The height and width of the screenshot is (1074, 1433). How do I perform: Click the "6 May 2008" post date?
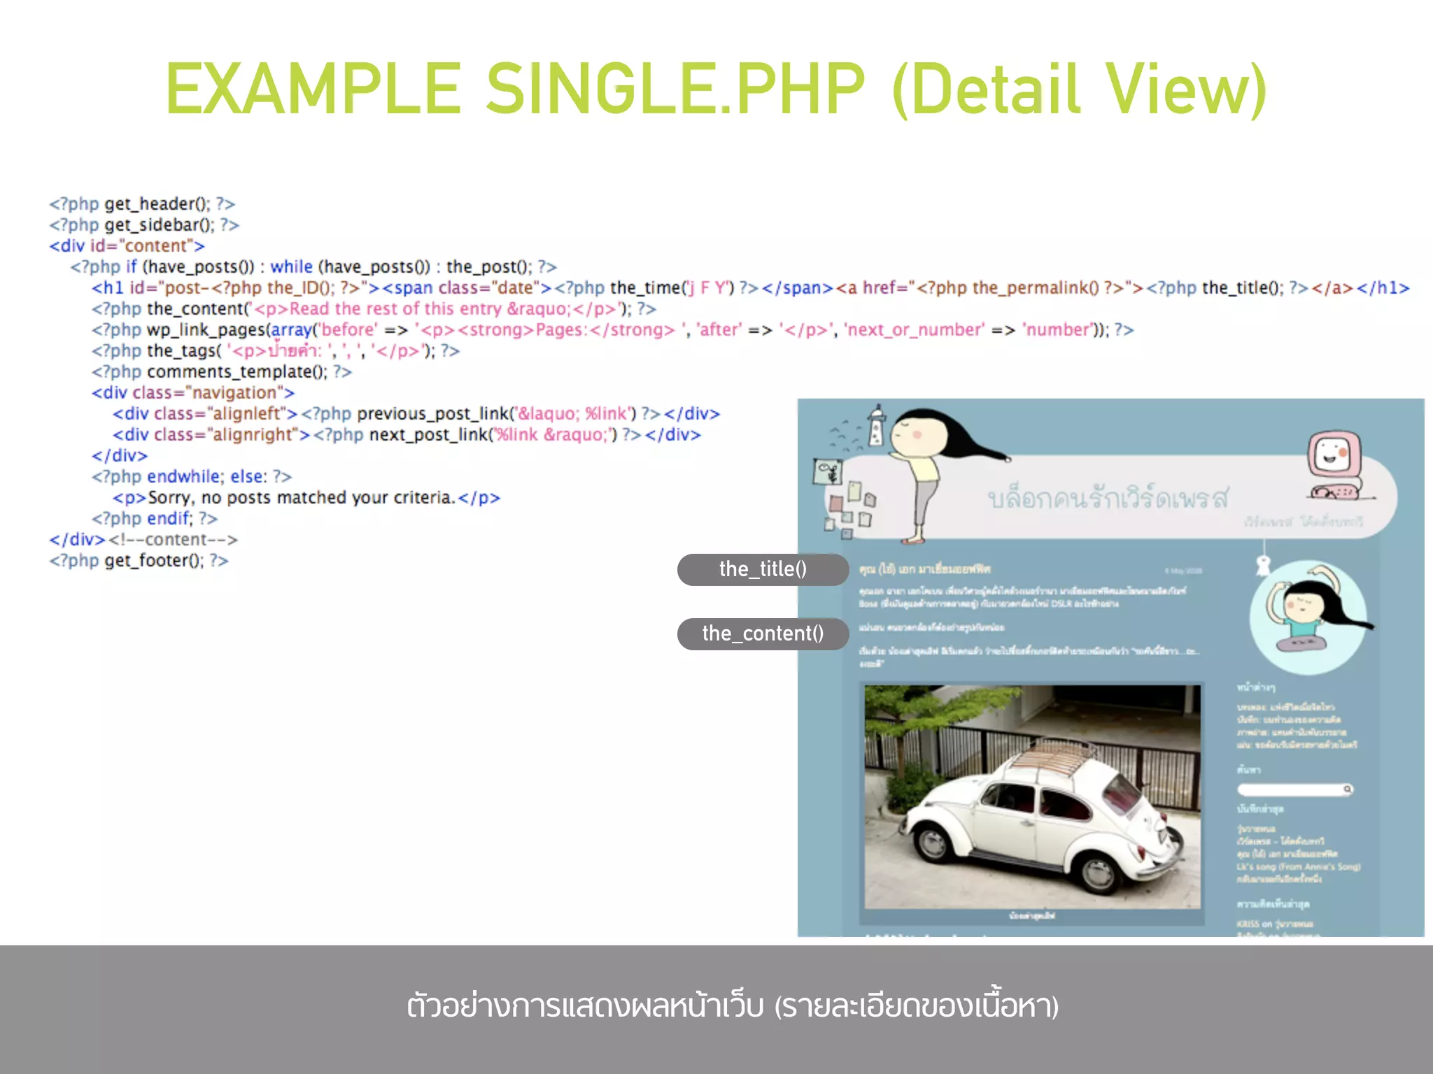pyautogui.click(x=1183, y=571)
